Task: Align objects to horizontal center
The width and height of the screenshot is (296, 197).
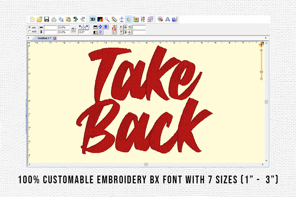Action: (x=125, y=27)
